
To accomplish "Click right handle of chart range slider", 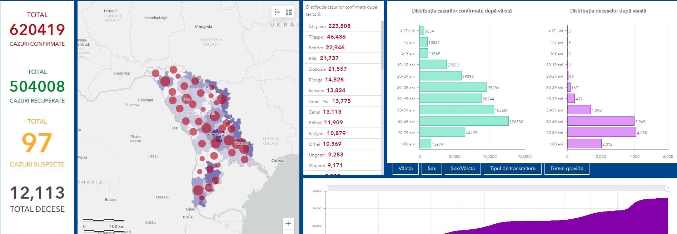I will [x=667, y=188].
